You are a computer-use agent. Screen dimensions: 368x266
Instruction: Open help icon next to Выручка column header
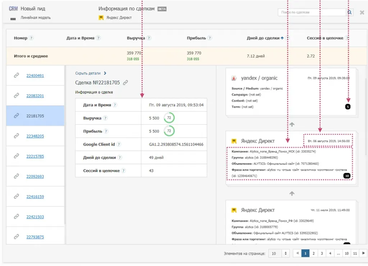point(148,38)
